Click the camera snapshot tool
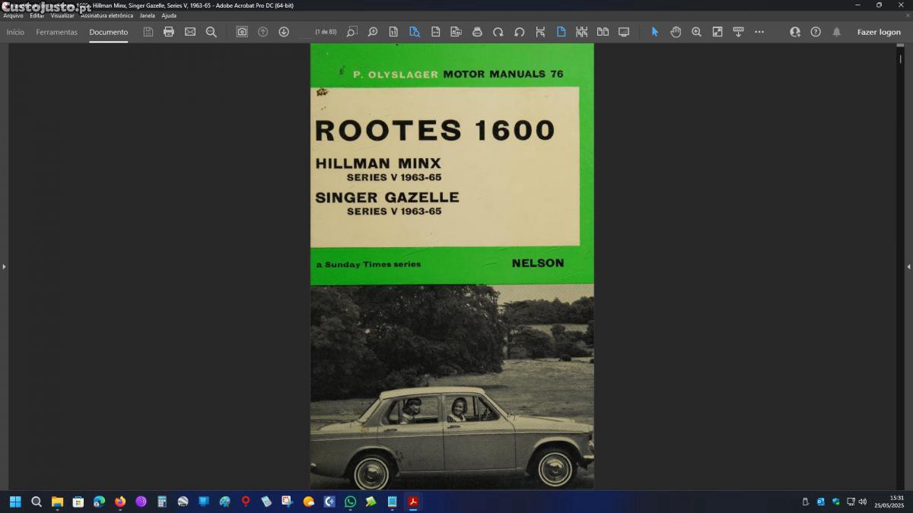 [x=242, y=32]
